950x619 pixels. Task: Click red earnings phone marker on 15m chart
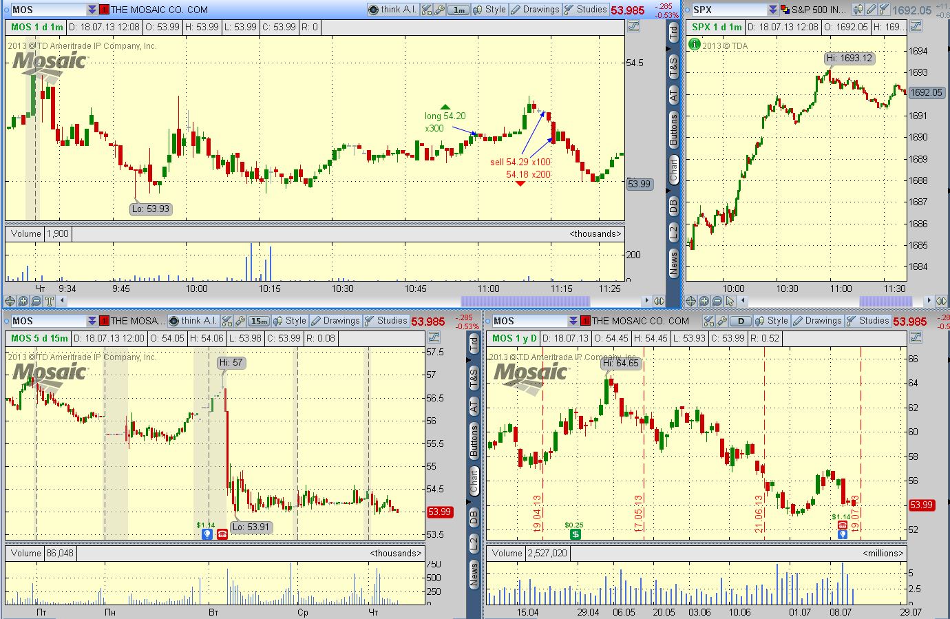[222, 534]
